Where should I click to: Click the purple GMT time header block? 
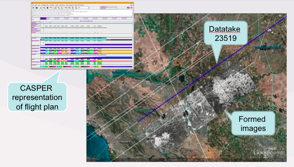pyautogui.click(x=43, y=19)
